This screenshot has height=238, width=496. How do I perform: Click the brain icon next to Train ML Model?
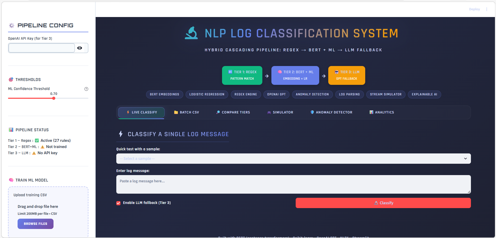tap(11, 180)
